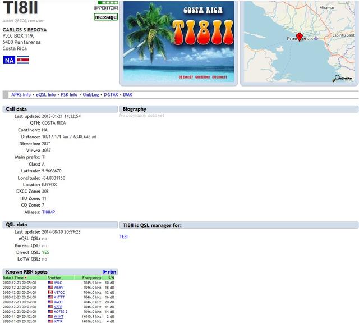Click the red location marker on Puntarenas
Screen dimensions: 359x323
coord(299,37)
